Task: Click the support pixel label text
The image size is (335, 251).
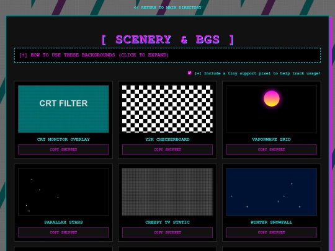Action: tap(257, 73)
